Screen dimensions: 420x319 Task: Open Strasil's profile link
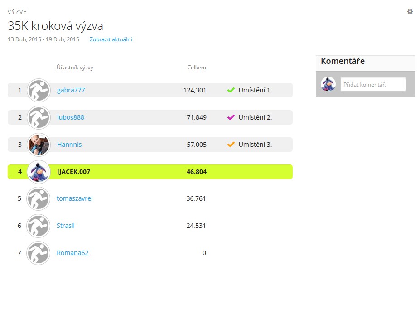(66, 226)
